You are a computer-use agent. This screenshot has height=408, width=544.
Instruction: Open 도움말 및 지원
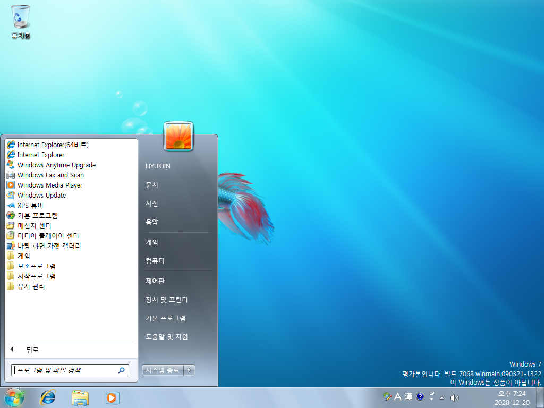pyautogui.click(x=166, y=336)
